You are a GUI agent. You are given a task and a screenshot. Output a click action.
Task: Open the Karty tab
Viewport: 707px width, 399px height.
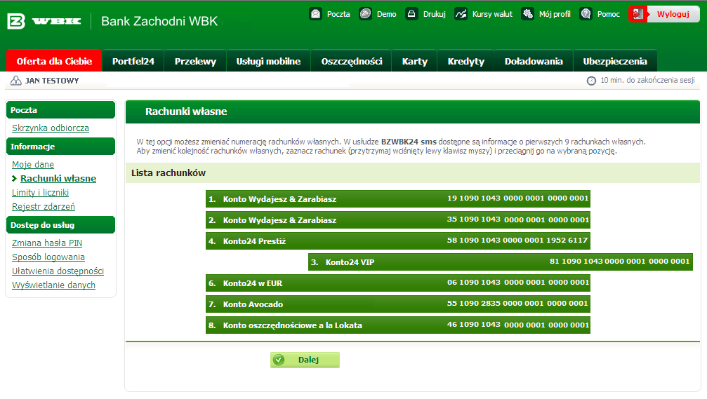[415, 61]
